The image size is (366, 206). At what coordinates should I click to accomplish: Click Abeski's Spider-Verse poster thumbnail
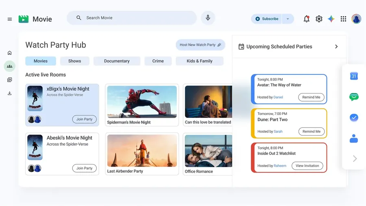pyautogui.click(x=35, y=147)
